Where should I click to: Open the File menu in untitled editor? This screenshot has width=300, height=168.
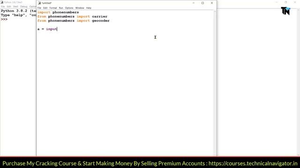(39, 8)
